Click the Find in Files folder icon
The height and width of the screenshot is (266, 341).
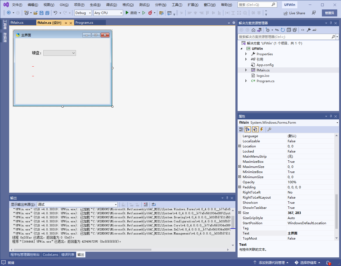point(161,13)
